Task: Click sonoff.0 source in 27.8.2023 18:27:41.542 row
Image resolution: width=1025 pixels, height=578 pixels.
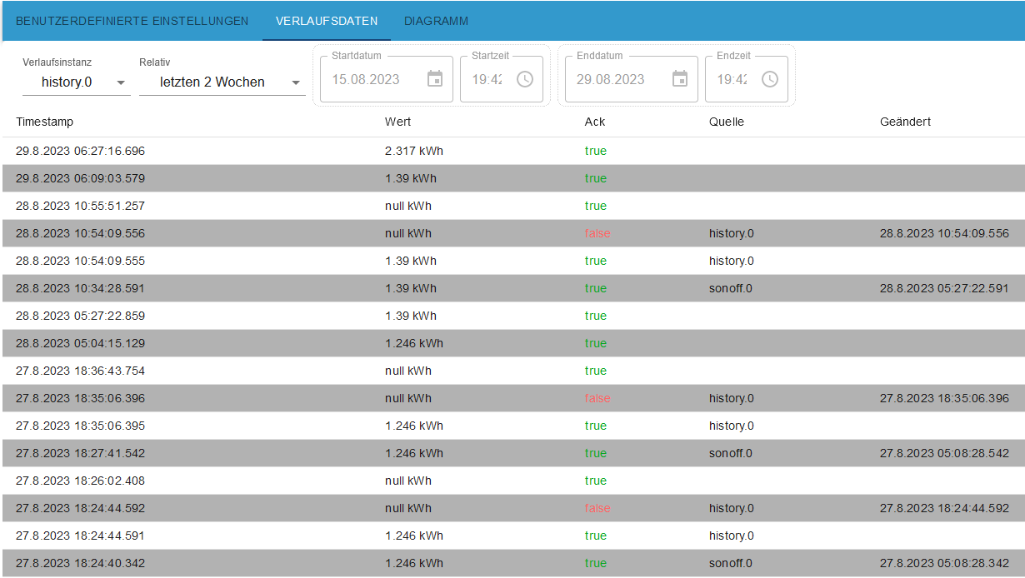Action: [731, 453]
